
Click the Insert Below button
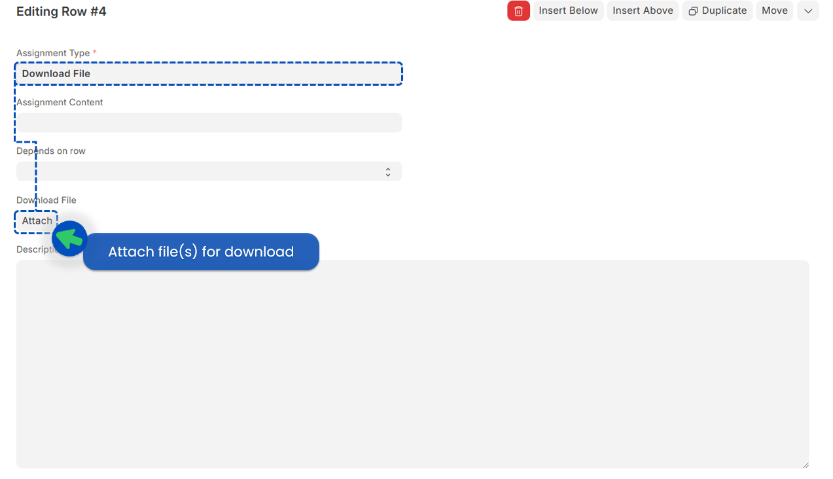pyautogui.click(x=568, y=10)
